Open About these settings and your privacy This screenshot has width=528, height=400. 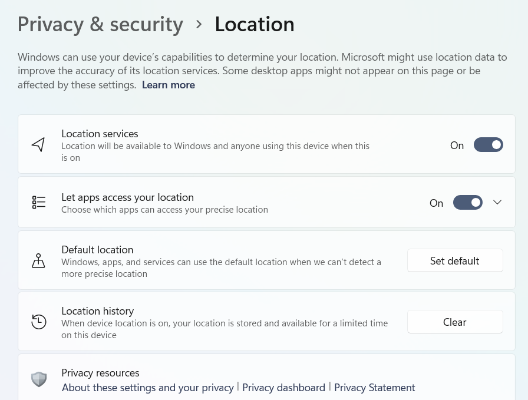148,388
